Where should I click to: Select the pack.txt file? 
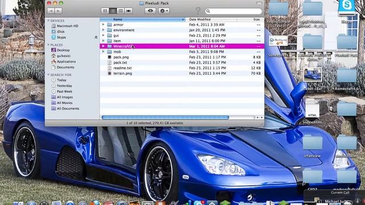click(182, 63)
